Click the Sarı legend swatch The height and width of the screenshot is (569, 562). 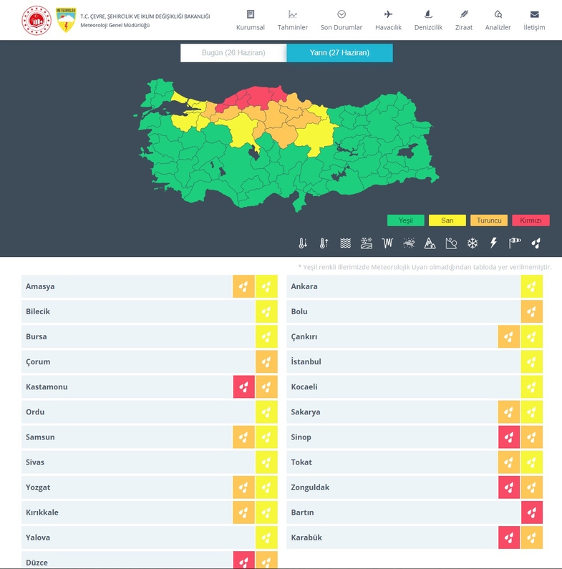coord(447,220)
